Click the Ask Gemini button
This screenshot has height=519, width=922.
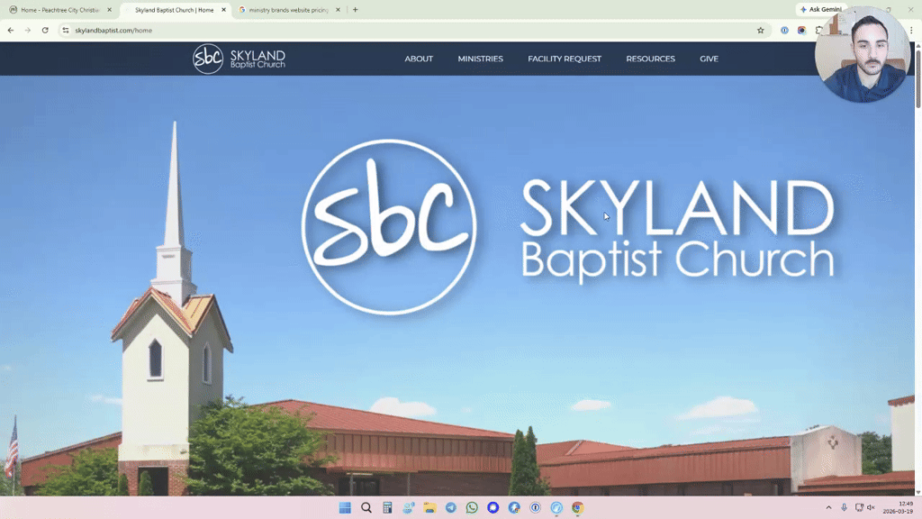821,9
